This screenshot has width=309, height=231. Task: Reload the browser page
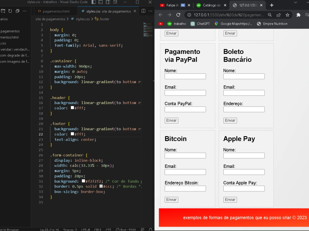178,15
